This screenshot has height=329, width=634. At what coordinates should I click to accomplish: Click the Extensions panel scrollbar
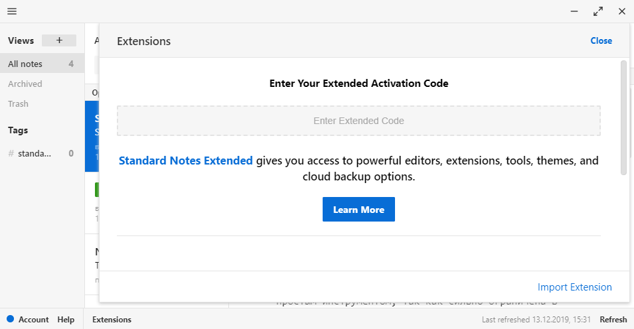(x=623, y=117)
